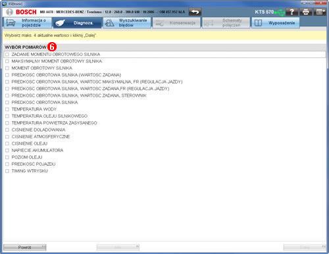This screenshot has height=254, width=329.
Task: Check ZADANIE MOMENTU OBROTOWEGO SILNIKA checkbox
Action: click(7, 55)
